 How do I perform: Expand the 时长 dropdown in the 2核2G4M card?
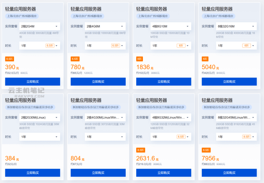pos(39,45)
